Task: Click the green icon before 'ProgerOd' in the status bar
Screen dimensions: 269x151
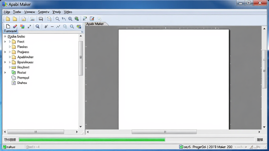Action: [181, 147]
